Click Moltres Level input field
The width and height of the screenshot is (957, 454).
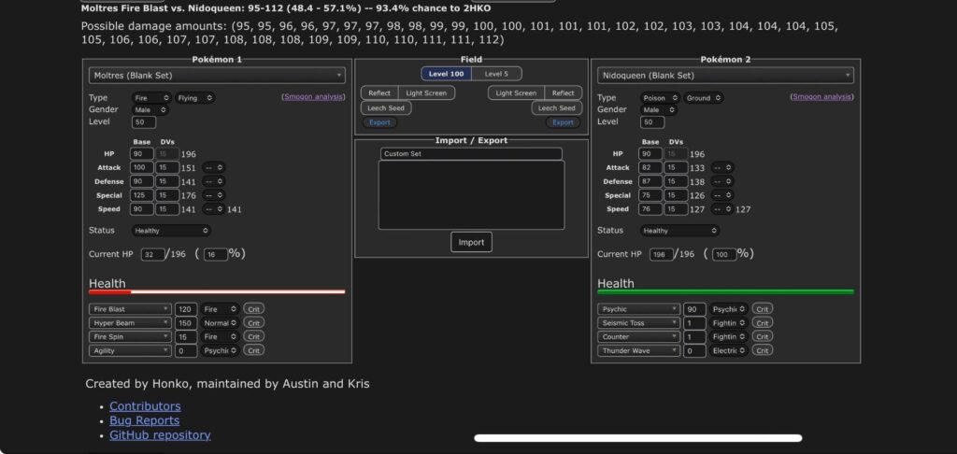coord(143,122)
